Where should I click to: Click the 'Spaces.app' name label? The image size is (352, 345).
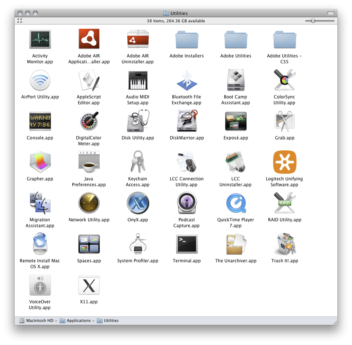pyautogui.click(x=89, y=260)
